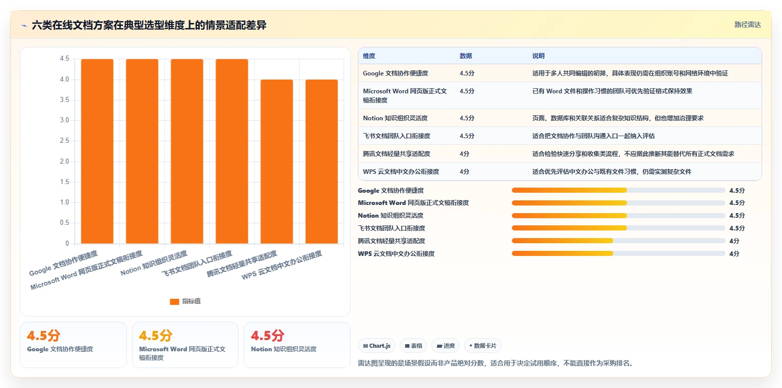
Task: Select the Chart.js tag
Action: [377, 346]
